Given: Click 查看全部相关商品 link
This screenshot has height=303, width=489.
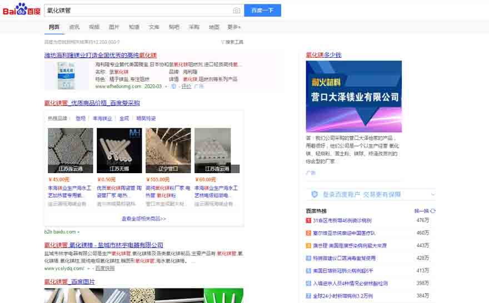Looking at the screenshot, I should tap(144, 219).
